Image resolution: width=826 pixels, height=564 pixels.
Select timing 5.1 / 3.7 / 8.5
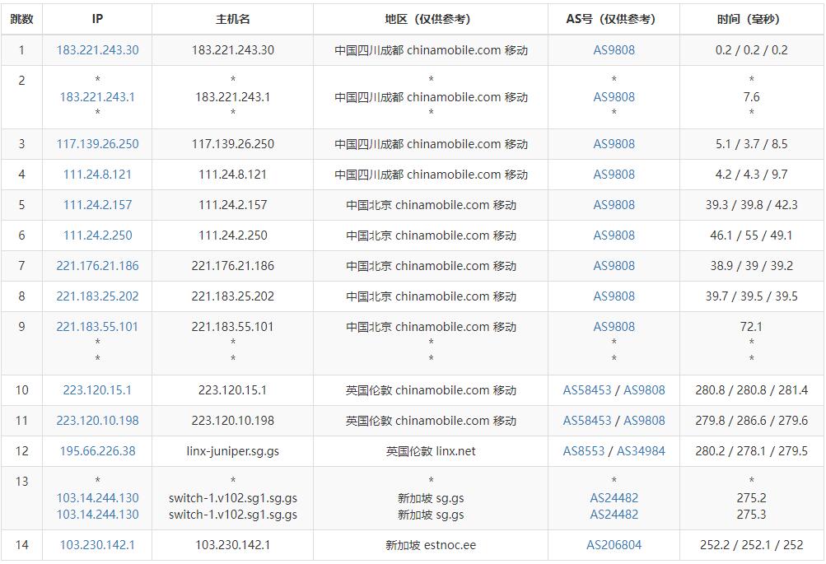751,144
